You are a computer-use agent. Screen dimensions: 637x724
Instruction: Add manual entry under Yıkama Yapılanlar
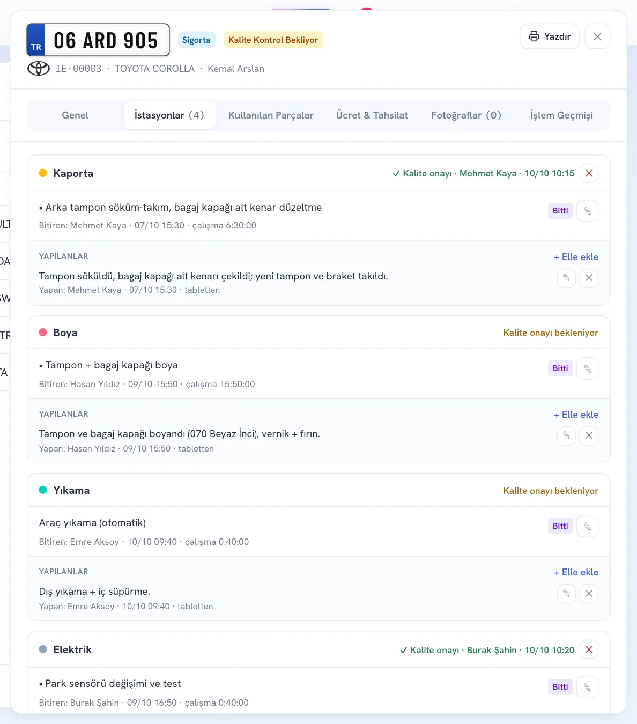click(576, 572)
